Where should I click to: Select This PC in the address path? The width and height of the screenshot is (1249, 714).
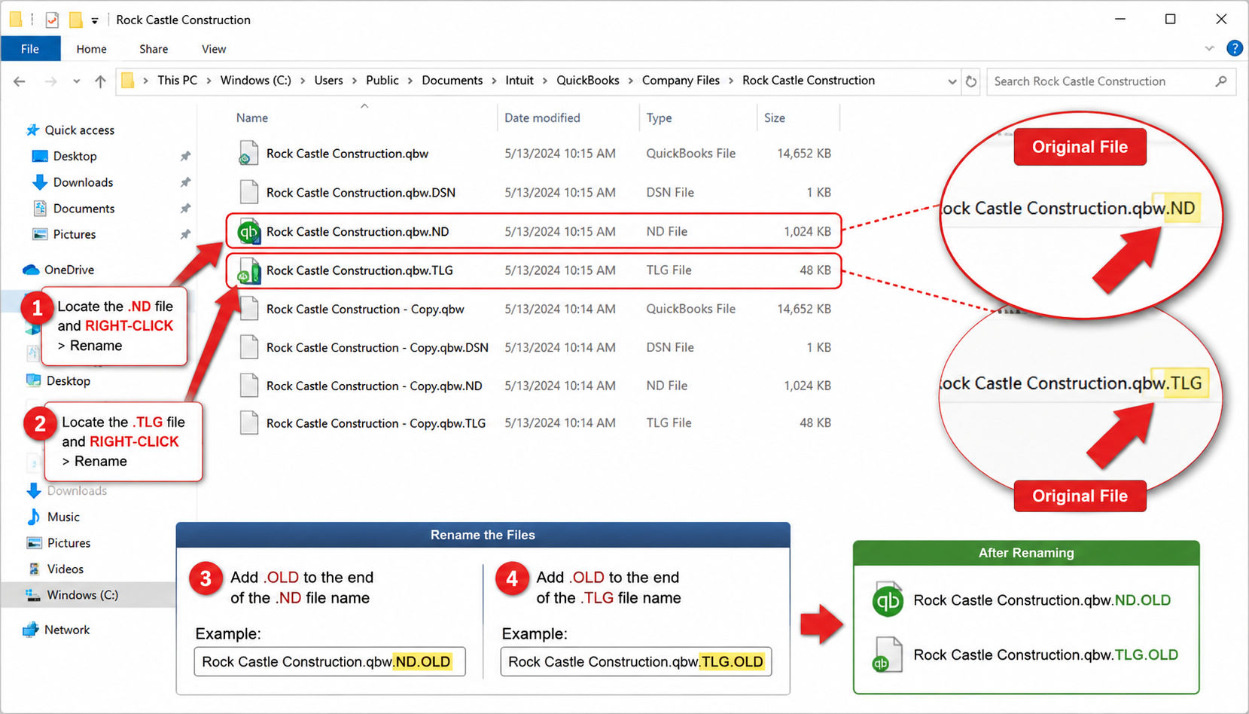[x=177, y=81]
